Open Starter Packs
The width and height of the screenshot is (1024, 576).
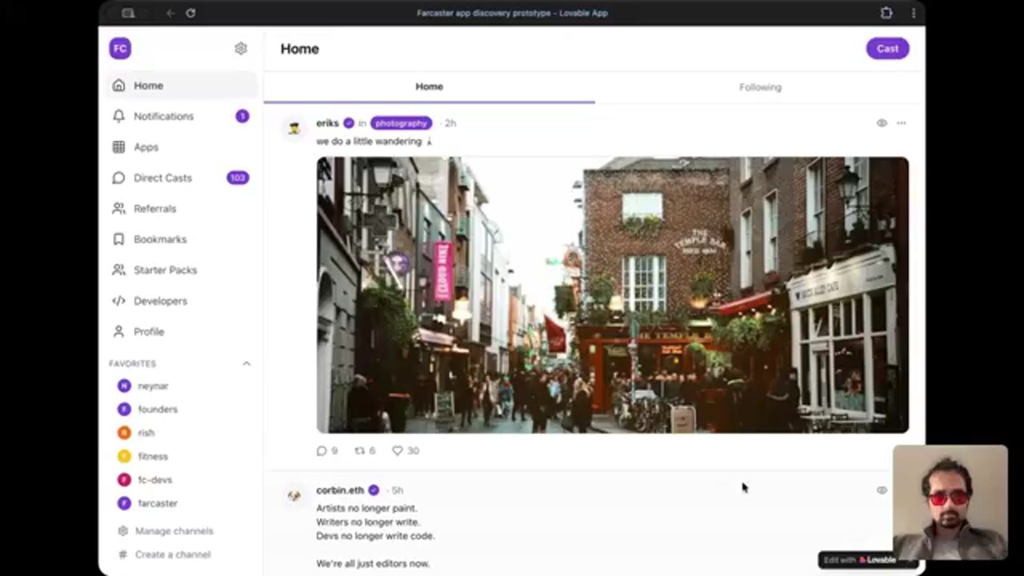pos(165,270)
